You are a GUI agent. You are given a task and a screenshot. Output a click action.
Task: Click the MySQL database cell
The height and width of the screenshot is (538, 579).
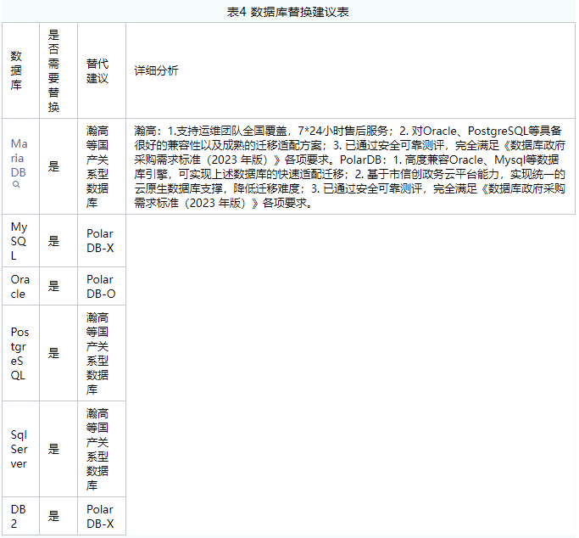19,241
